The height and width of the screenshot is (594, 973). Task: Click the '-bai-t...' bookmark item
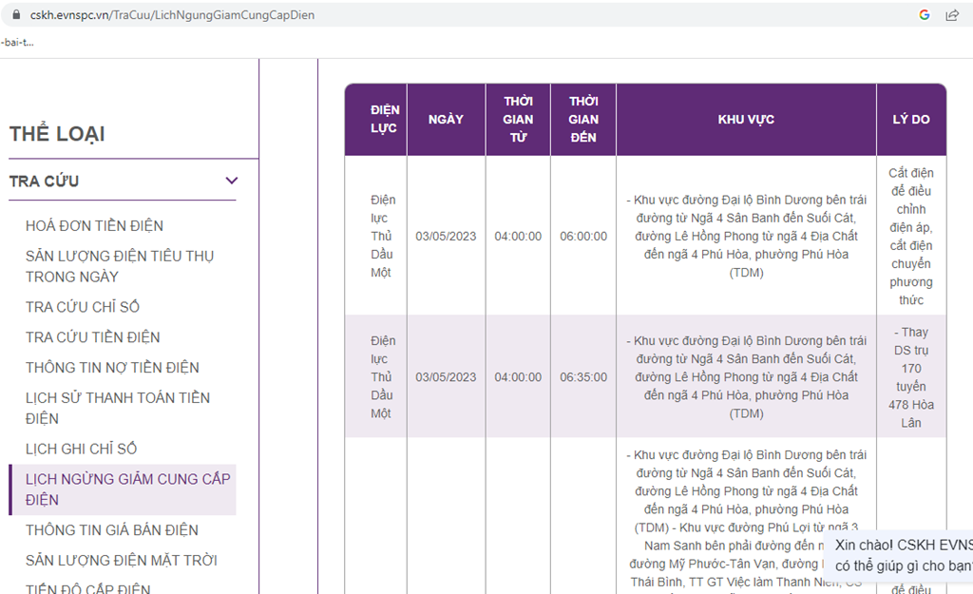[x=17, y=42]
